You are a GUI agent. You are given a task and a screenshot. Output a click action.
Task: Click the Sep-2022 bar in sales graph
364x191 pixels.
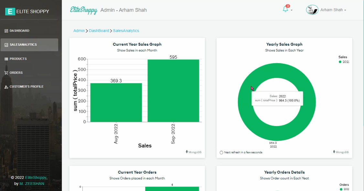[x=173, y=91]
